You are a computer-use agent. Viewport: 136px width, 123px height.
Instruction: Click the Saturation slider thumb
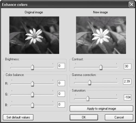click(88, 99)
